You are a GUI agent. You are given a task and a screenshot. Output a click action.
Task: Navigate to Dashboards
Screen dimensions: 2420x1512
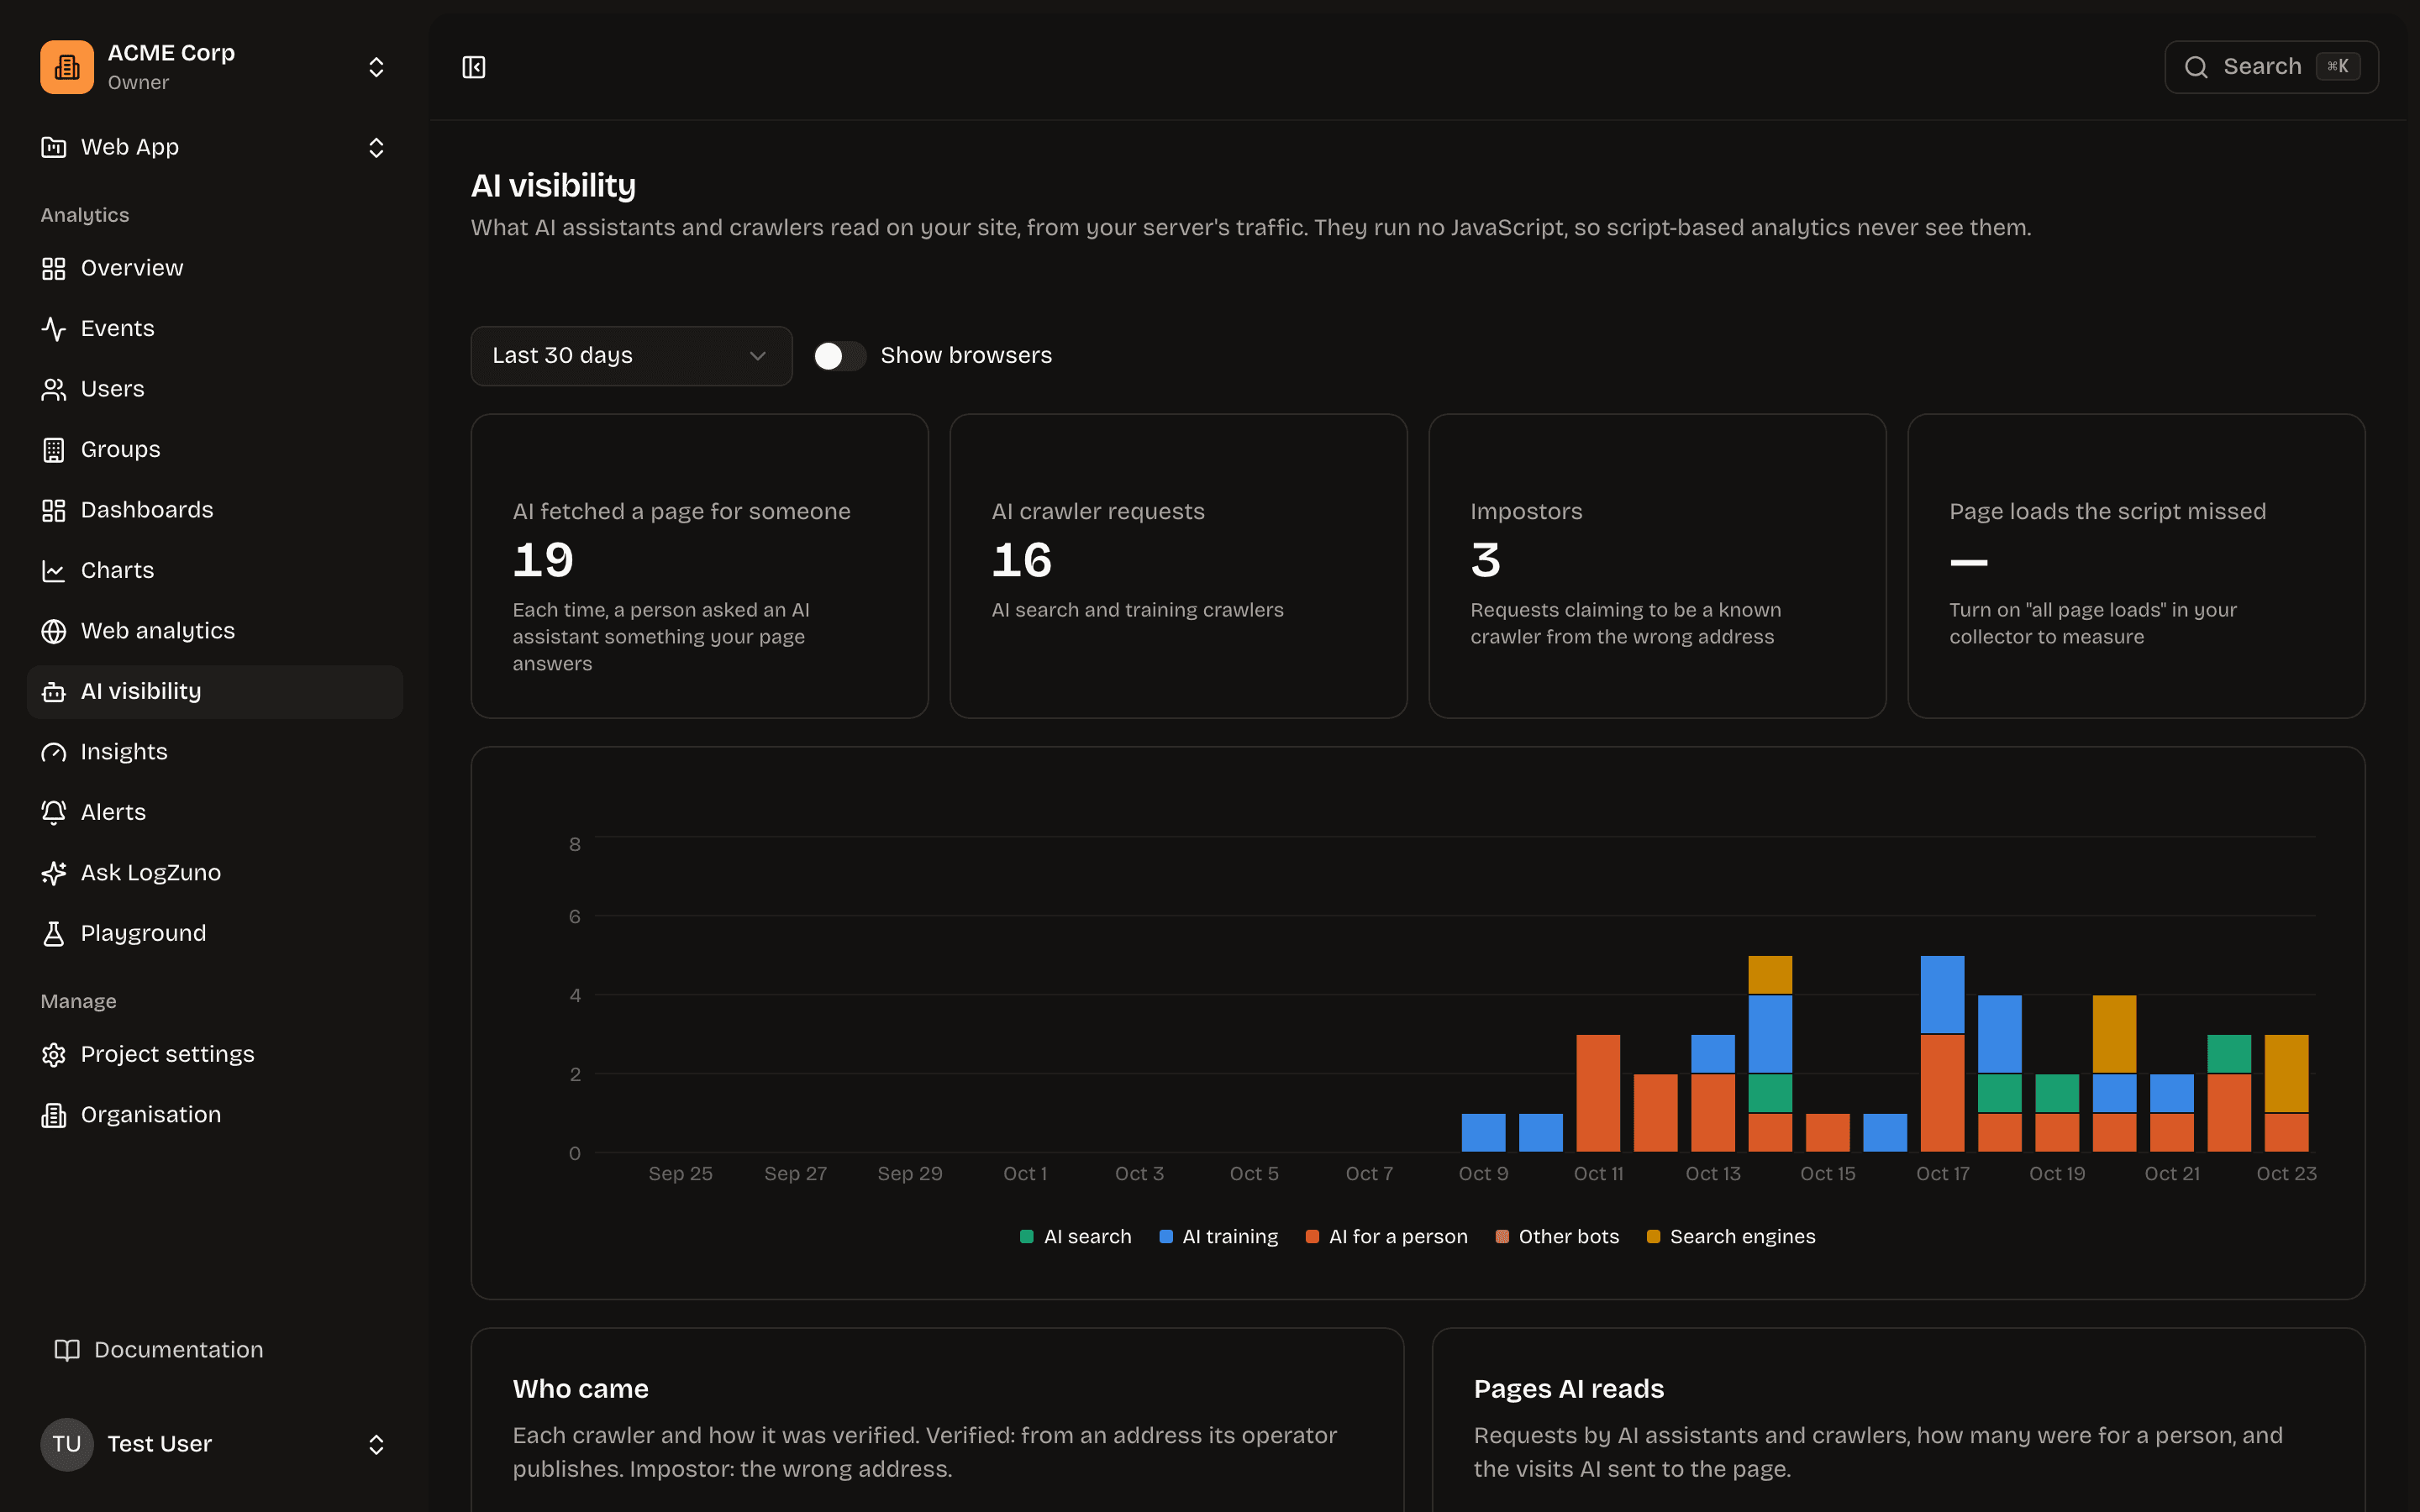[x=215, y=510]
